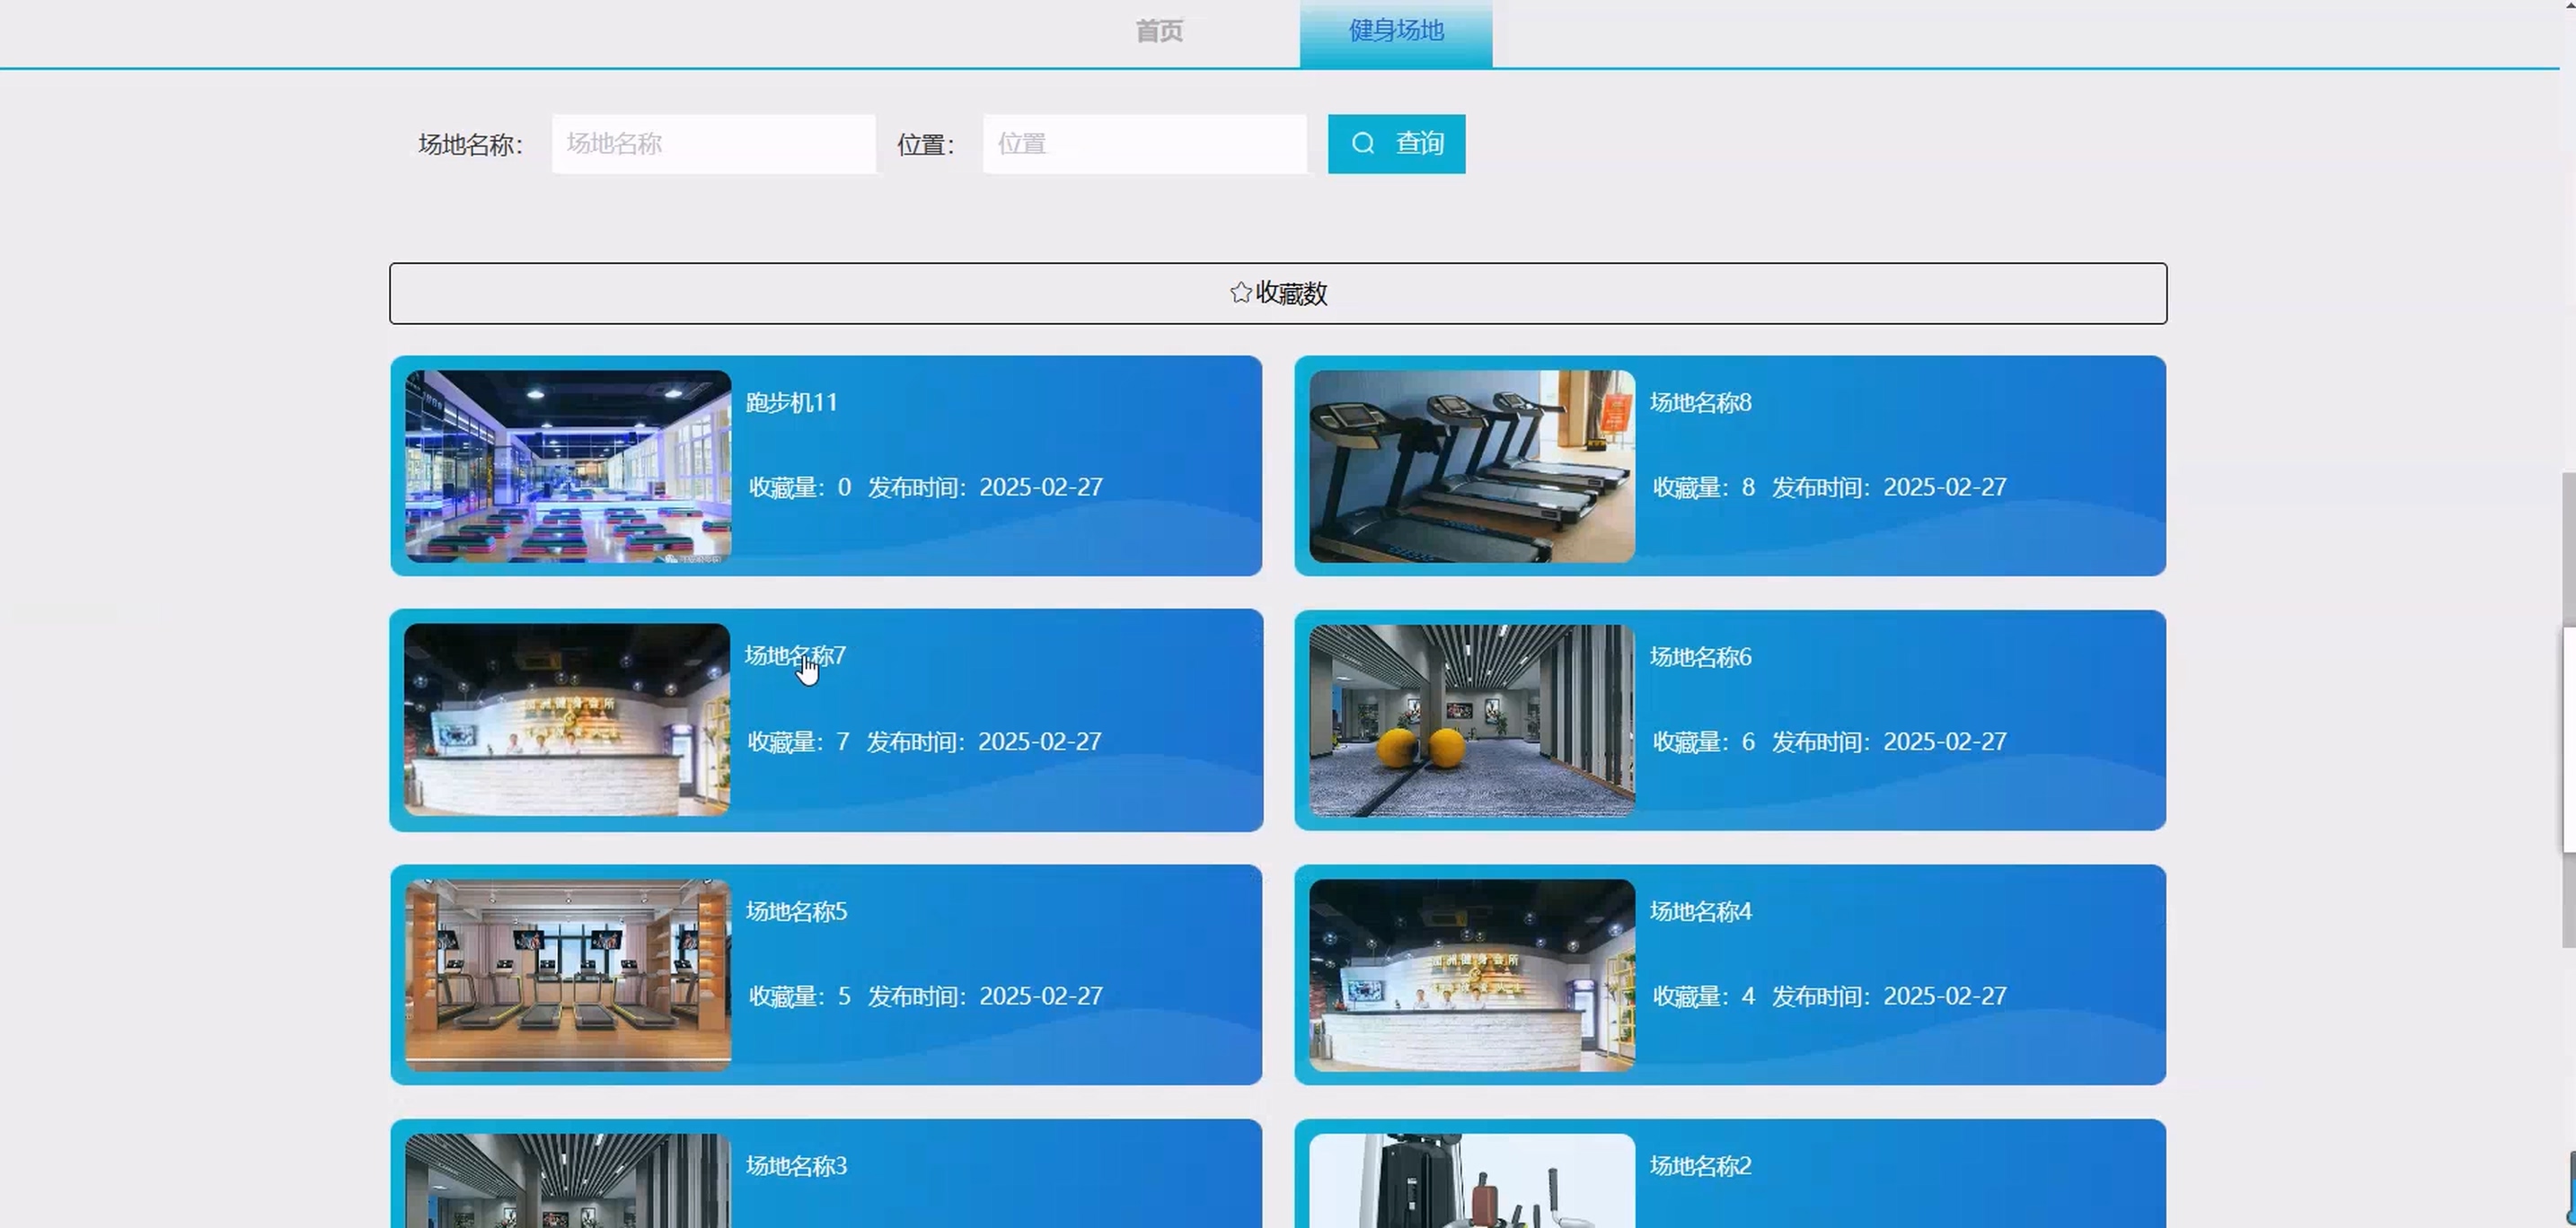Screen dimensions: 2576x1228
Task: Open the 场地名称8 treadmill thumbnail
Action: (1471, 467)
